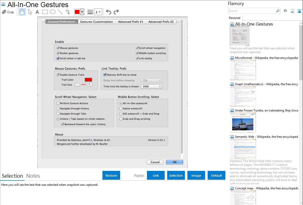Toggle Scroll wheel in tab bar checkbox
Image resolution: width=303 pixels, height=205 pixels.
click(58, 58)
